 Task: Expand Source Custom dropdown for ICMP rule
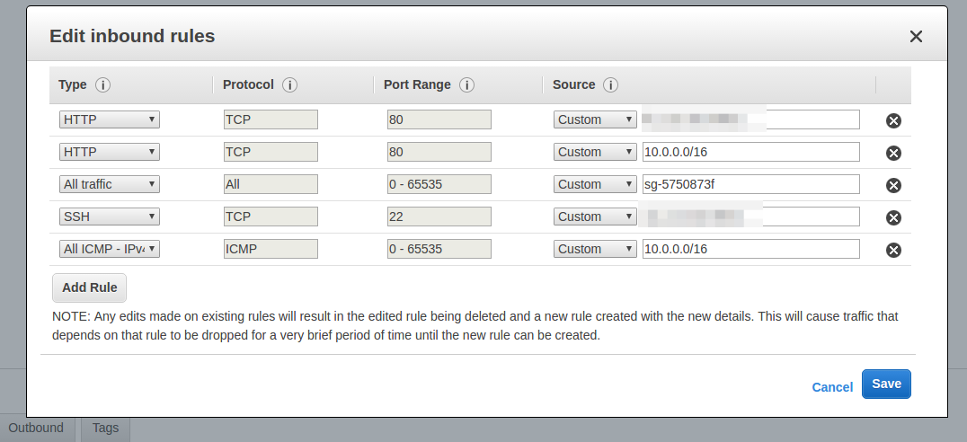tap(595, 249)
